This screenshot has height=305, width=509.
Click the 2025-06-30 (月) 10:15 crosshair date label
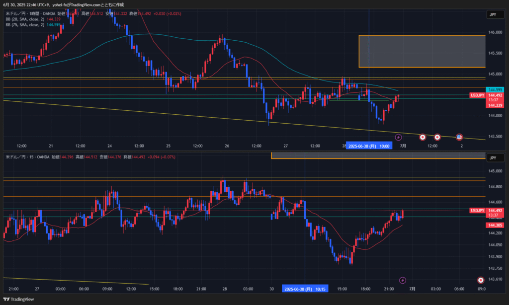305,289
